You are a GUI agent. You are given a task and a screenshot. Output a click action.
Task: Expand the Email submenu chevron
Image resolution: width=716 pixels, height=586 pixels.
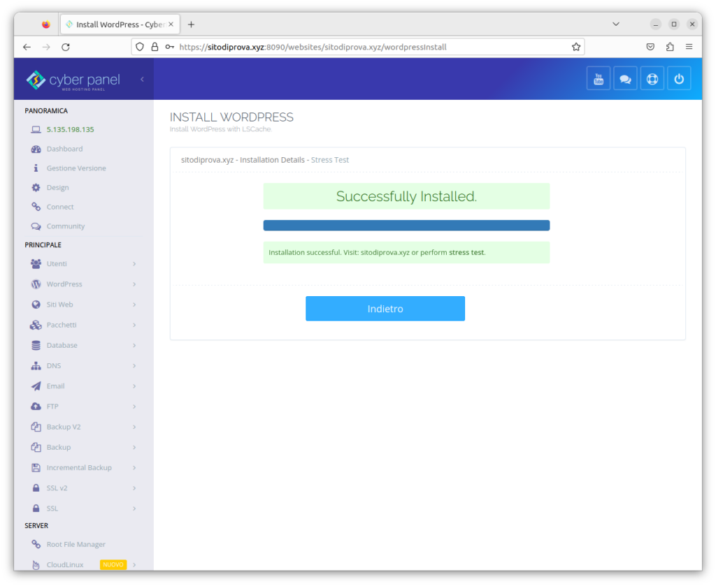click(134, 386)
